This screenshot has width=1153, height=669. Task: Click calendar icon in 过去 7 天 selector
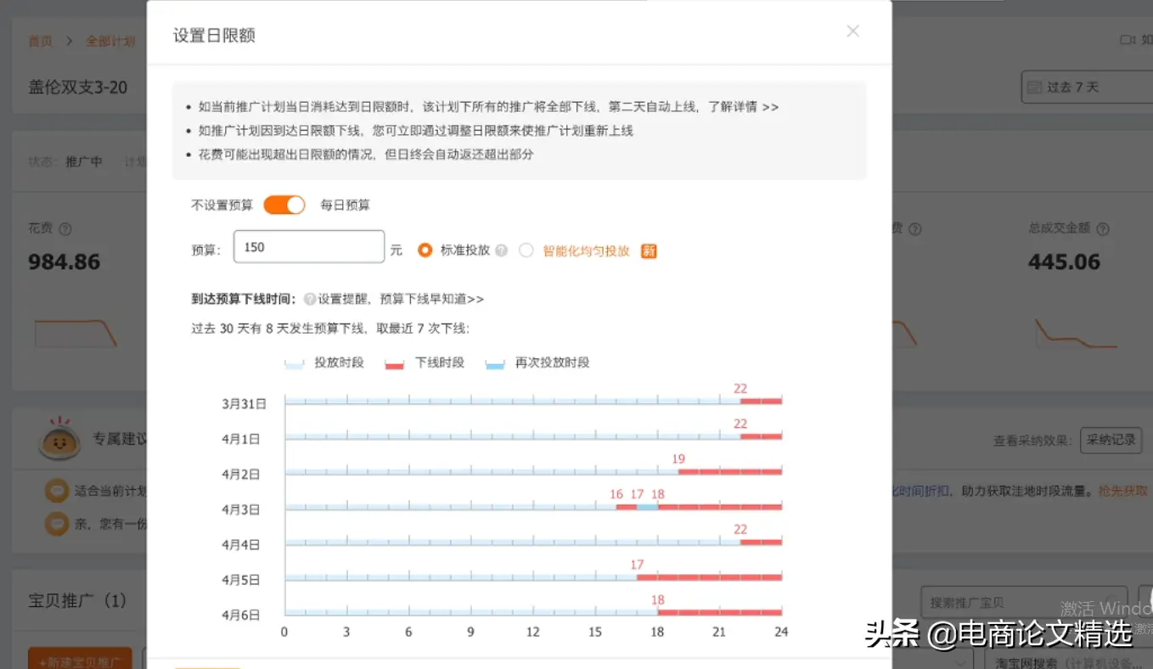coord(1034,87)
